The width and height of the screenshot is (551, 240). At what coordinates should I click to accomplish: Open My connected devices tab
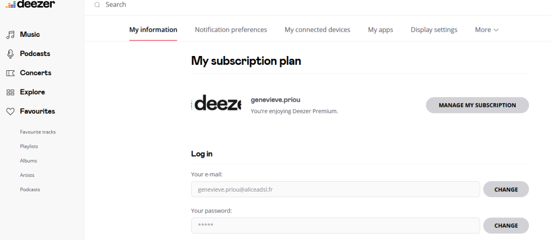[317, 30]
